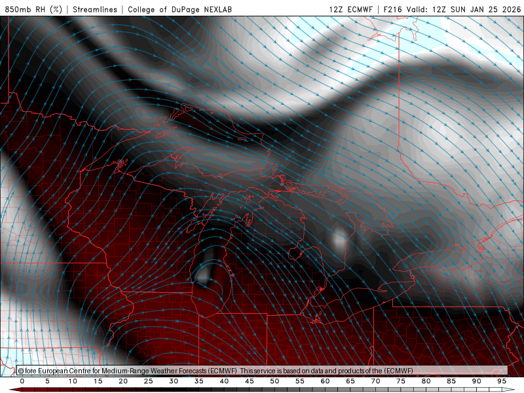Click the '85' color scale label
The height and width of the screenshot is (393, 524).
click(451, 381)
